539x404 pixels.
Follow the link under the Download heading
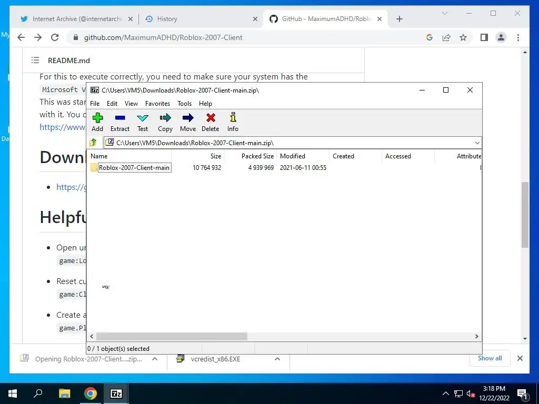pyautogui.click(x=71, y=187)
